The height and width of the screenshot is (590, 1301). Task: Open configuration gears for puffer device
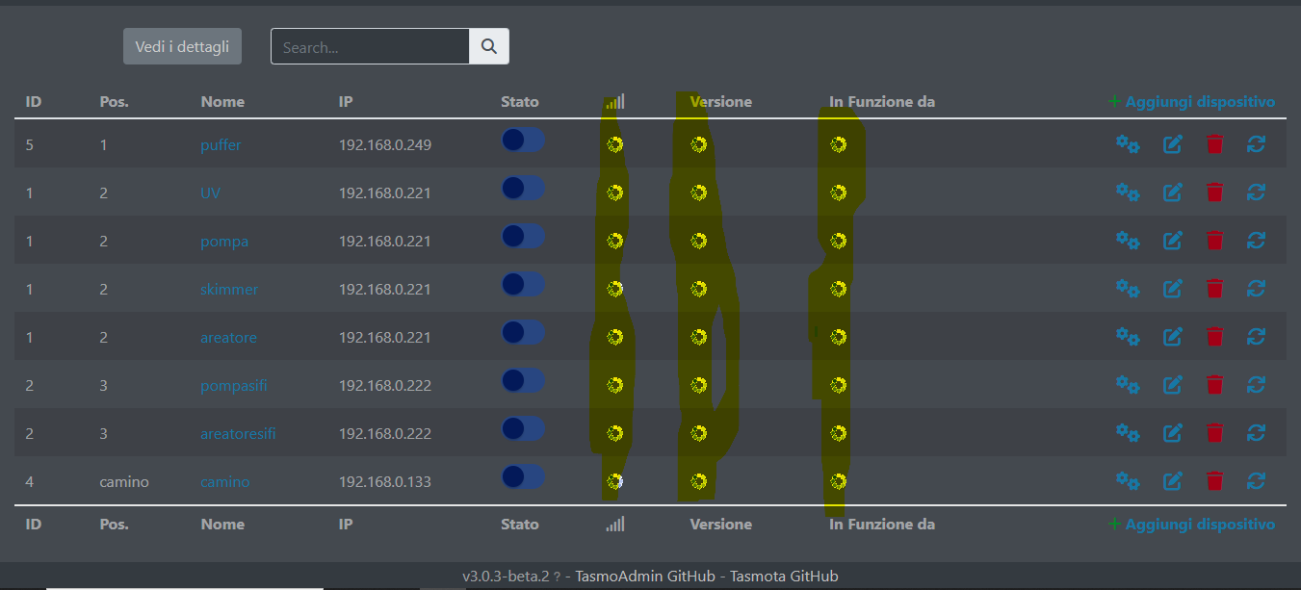(1128, 144)
